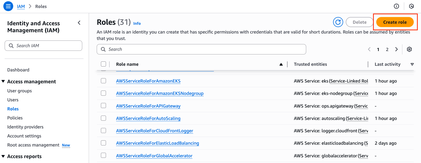Tick AWSServiceRoleForElasticLoadBalancing checkbox
The image size is (421, 163).
(103, 143)
